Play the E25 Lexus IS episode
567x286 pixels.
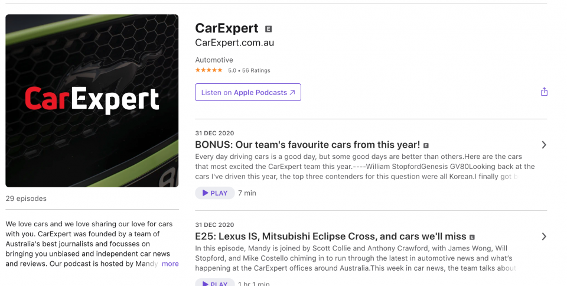pos(215,282)
